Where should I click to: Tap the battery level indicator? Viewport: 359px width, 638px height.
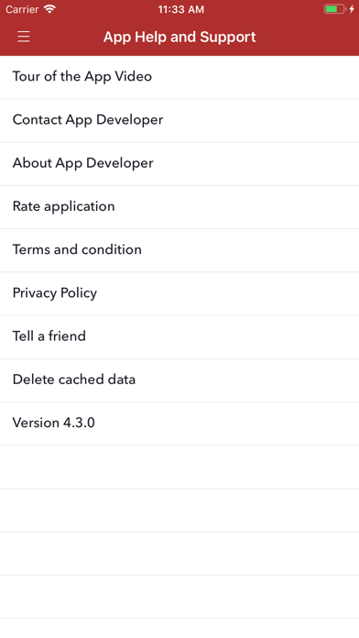[x=334, y=9]
